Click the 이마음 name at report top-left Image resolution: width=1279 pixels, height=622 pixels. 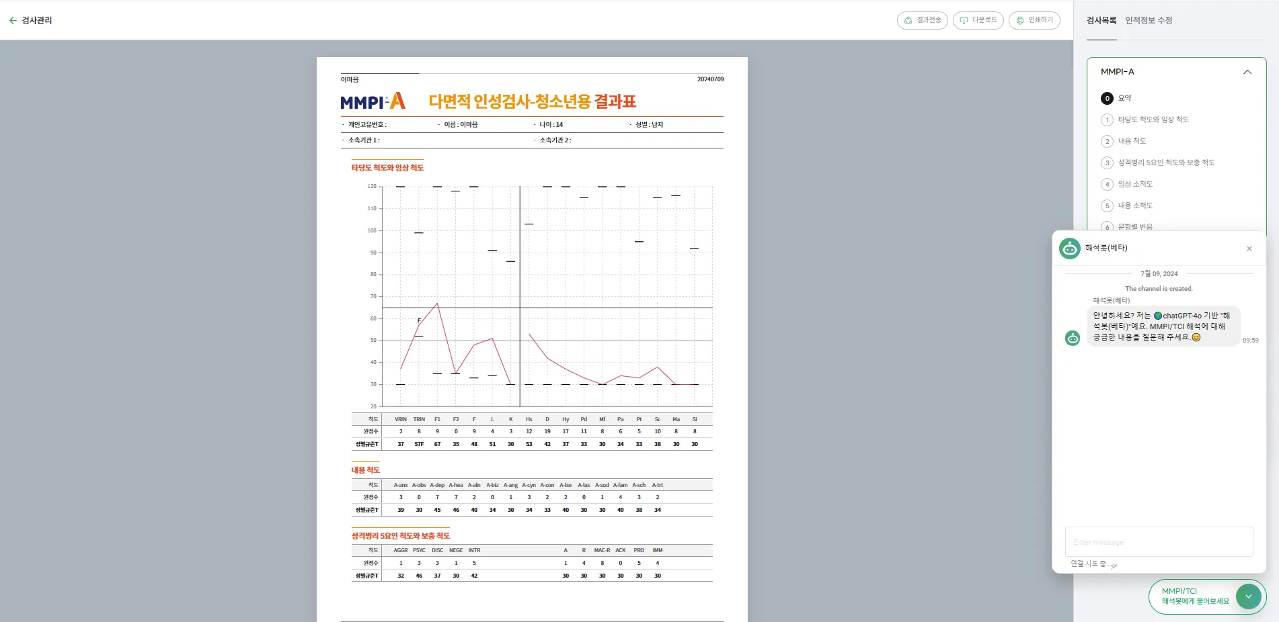(350, 79)
